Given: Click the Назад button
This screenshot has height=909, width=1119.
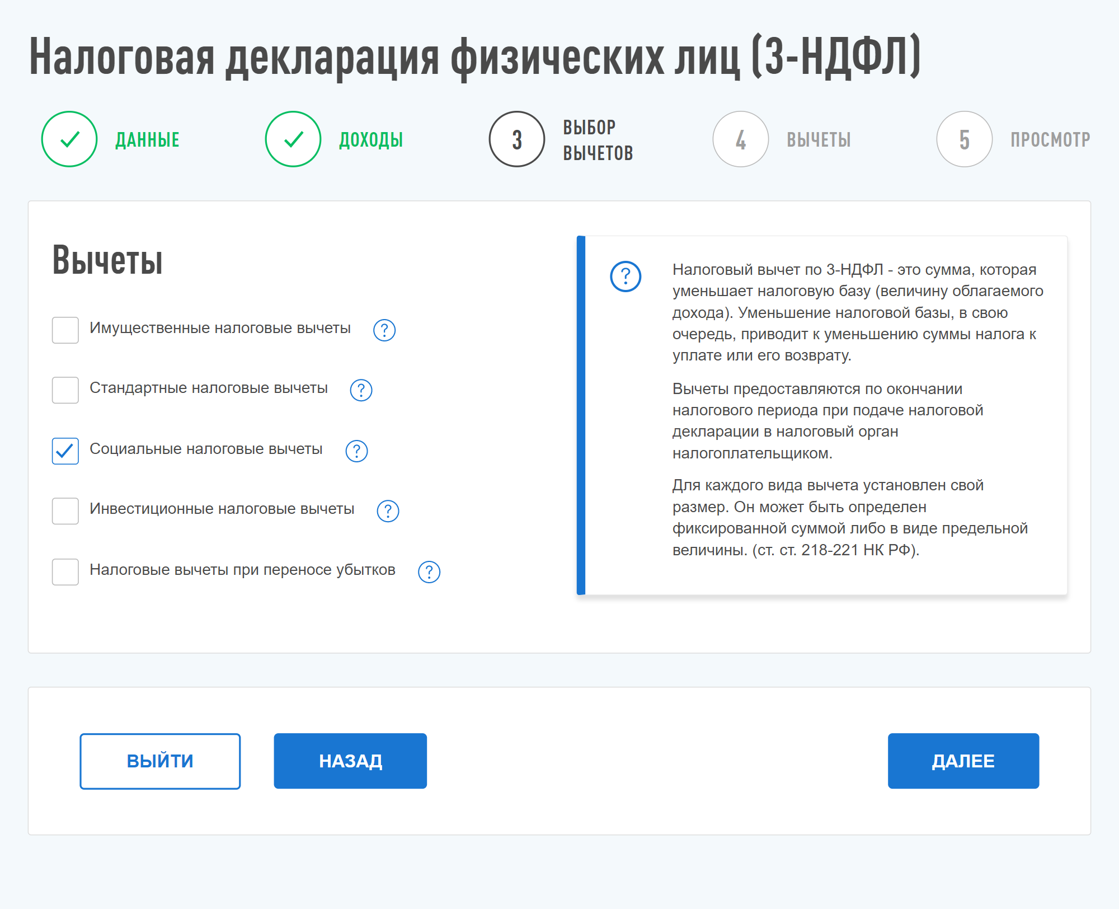Looking at the screenshot, I should point(350,761).
